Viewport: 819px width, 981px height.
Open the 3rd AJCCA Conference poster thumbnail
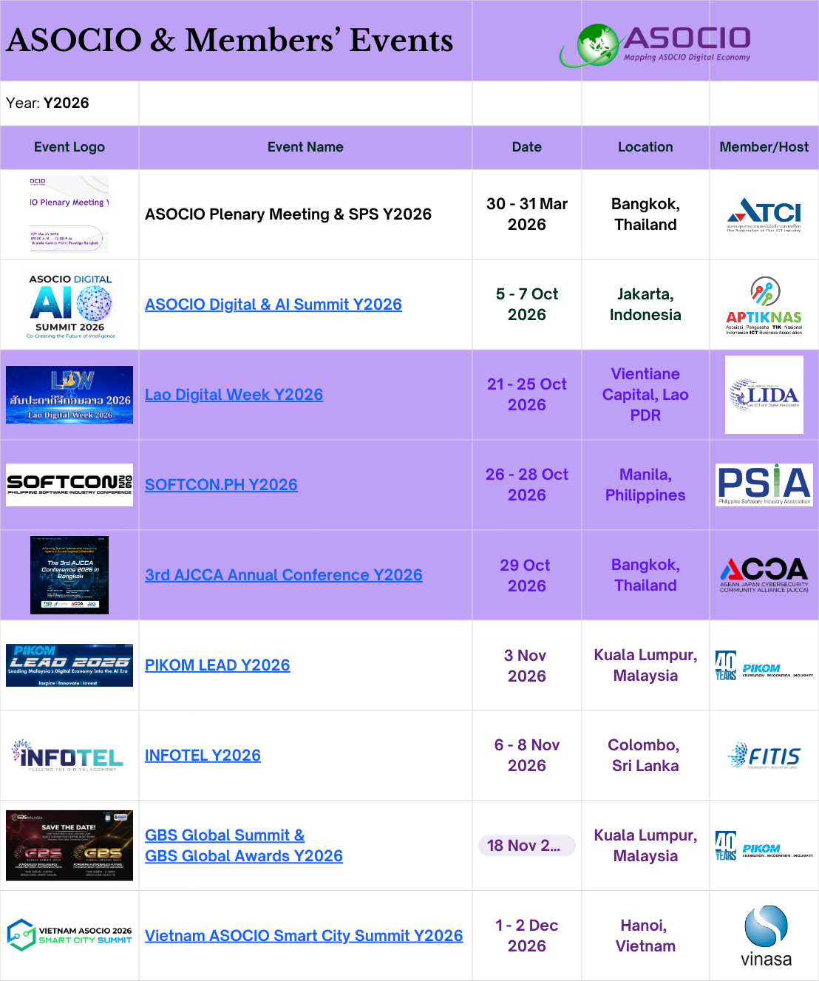click(x=69, y=575)
